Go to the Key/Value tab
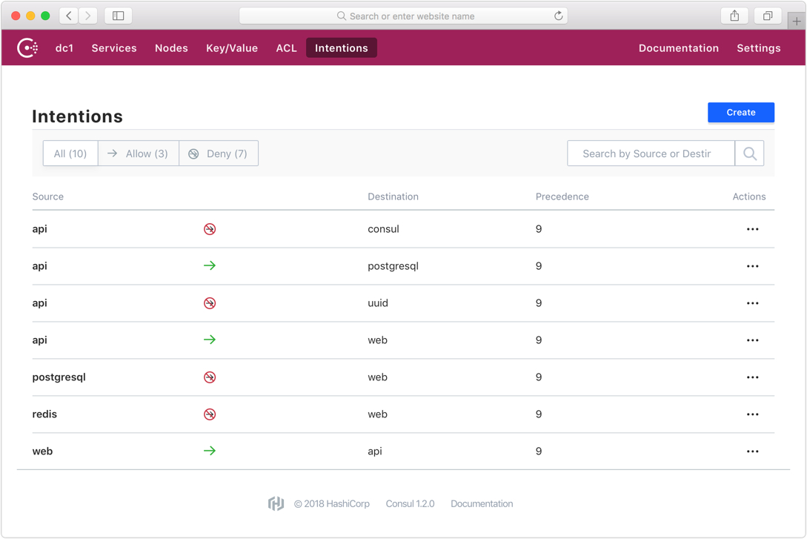 (x=232, y=48)
